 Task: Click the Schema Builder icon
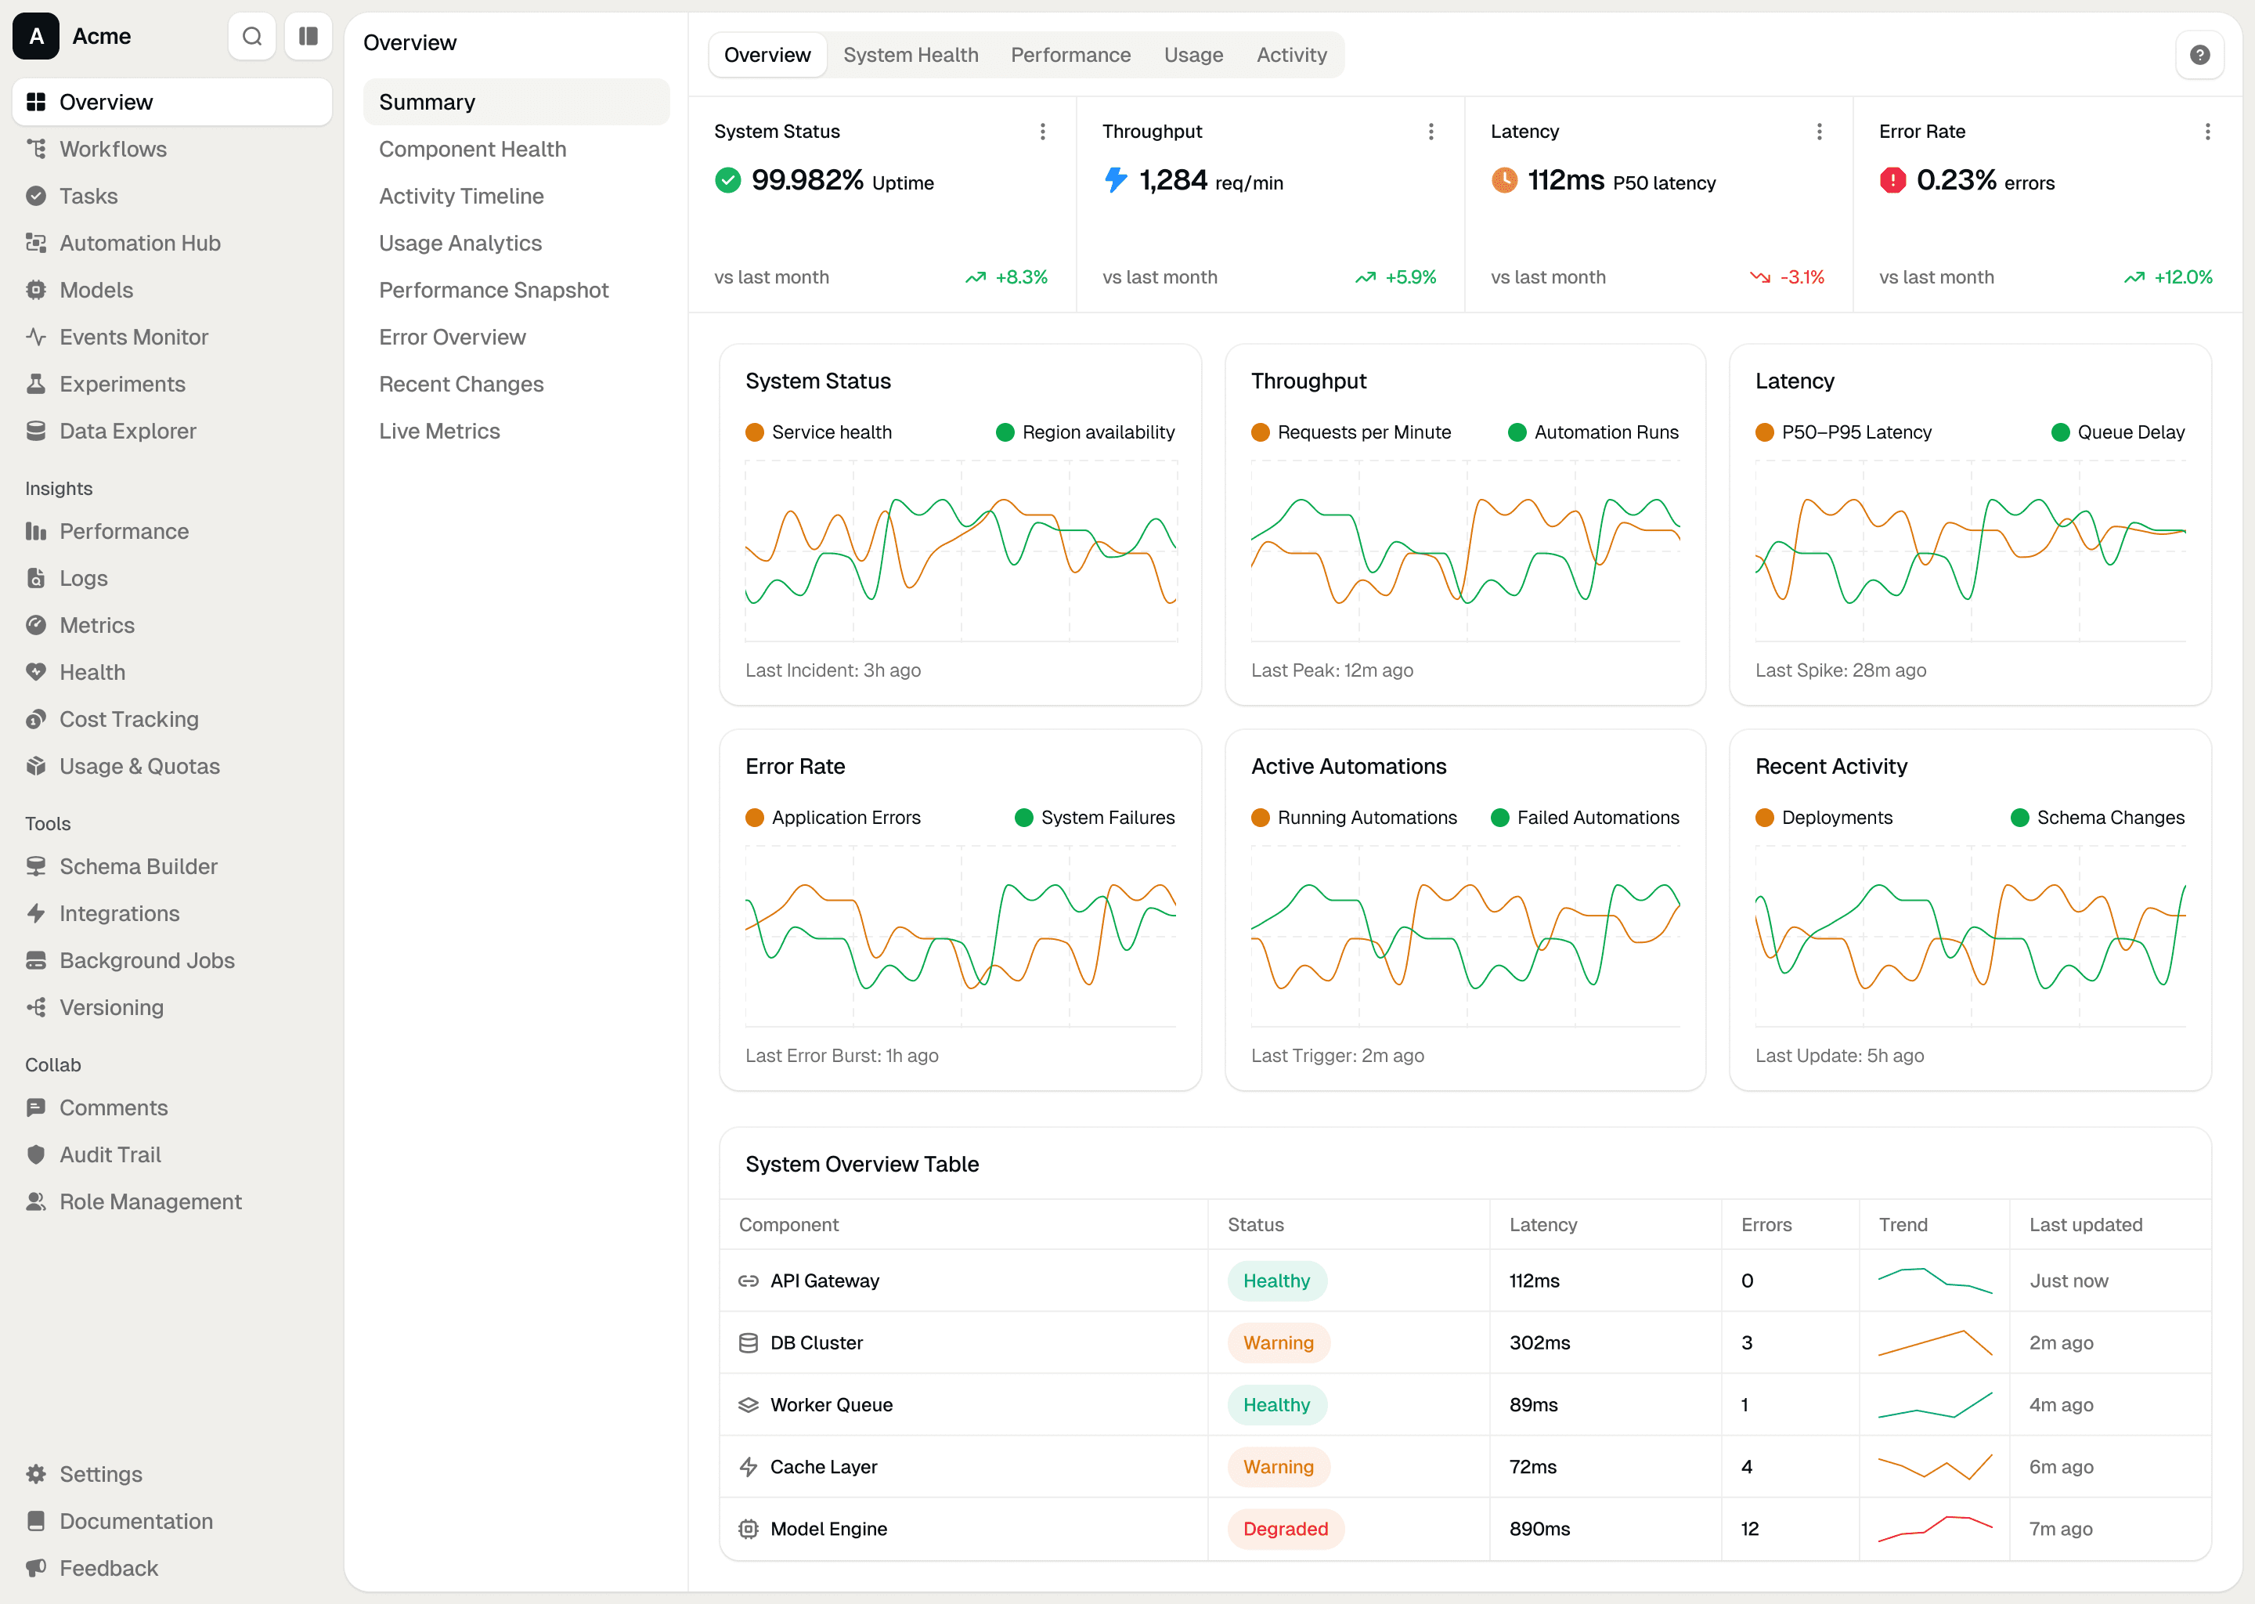(x=37, y=866)
